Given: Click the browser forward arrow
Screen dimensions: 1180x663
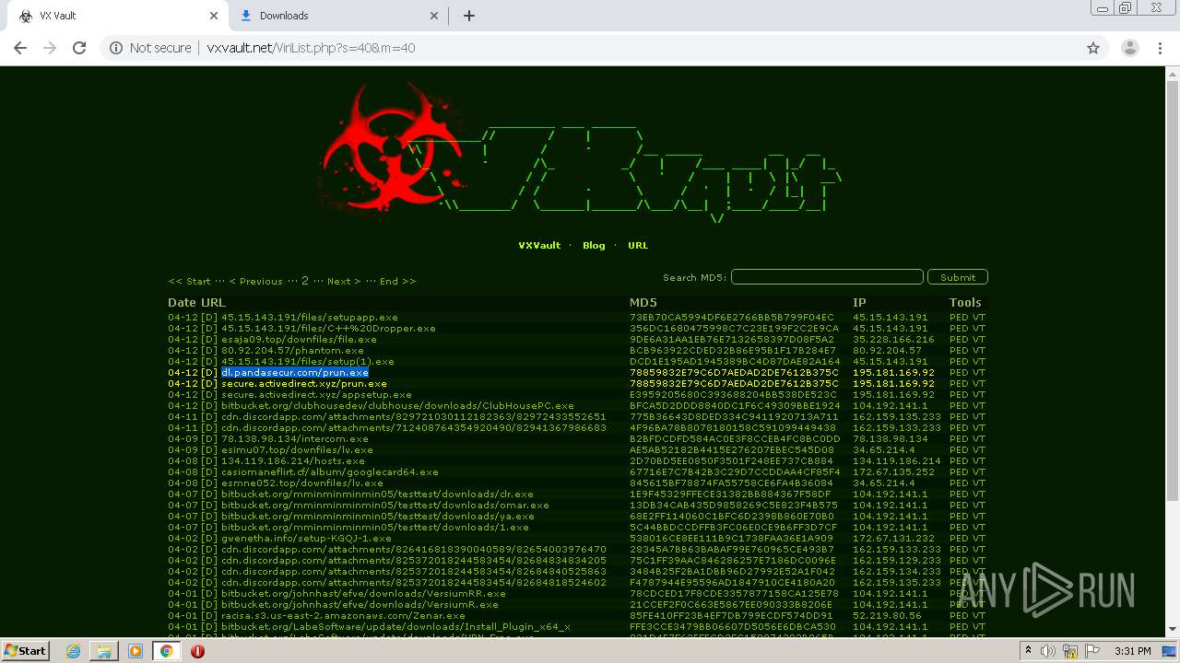Looking at the screenshot, I should tap(50, 48).
